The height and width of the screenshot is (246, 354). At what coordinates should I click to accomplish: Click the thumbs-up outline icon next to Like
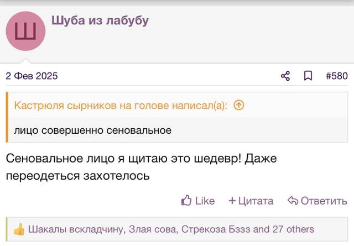pyautogui.click(x=186, y=201)
